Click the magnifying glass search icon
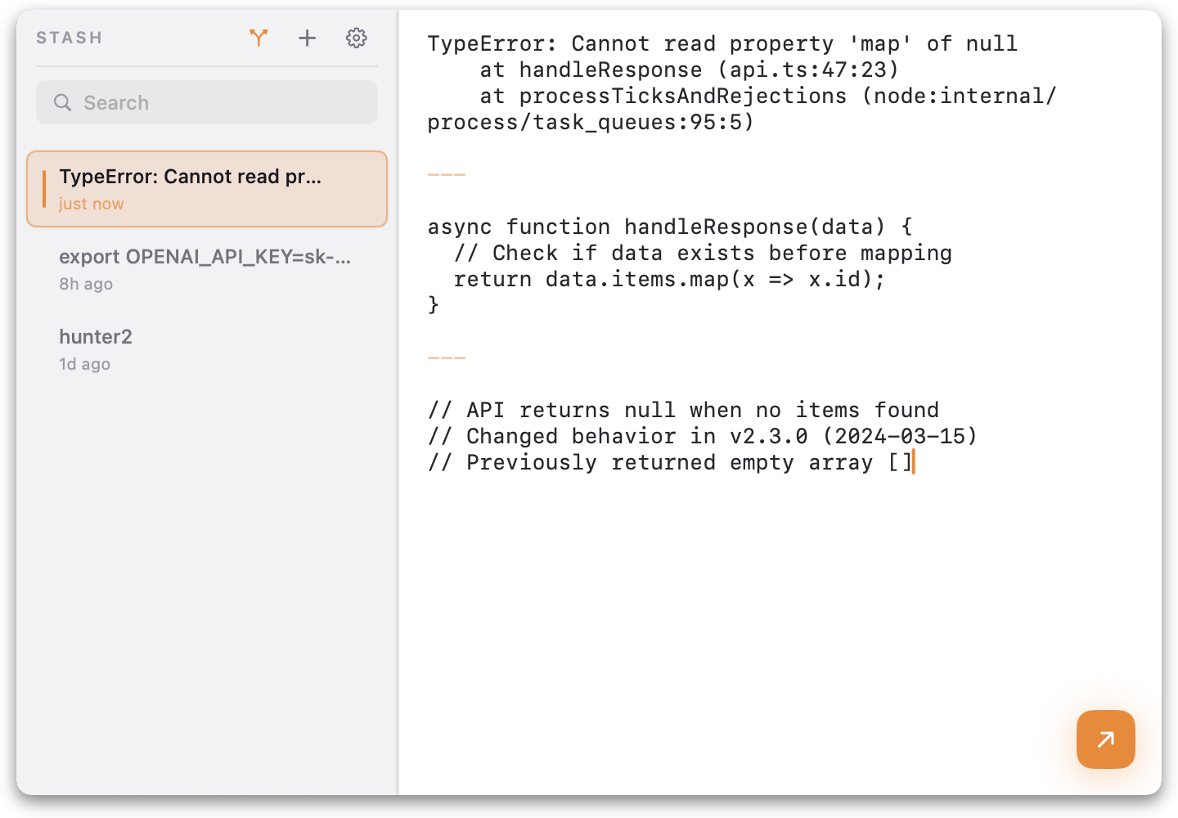Image resolution: width=1178 pixels, height=818 pixels. (62, 102)
